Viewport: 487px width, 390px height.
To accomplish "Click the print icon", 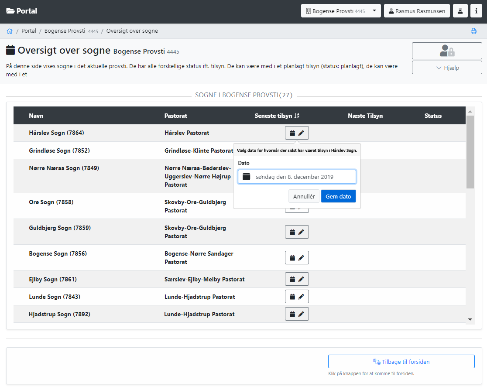I will pyautogui.click(x=473, y=31).
